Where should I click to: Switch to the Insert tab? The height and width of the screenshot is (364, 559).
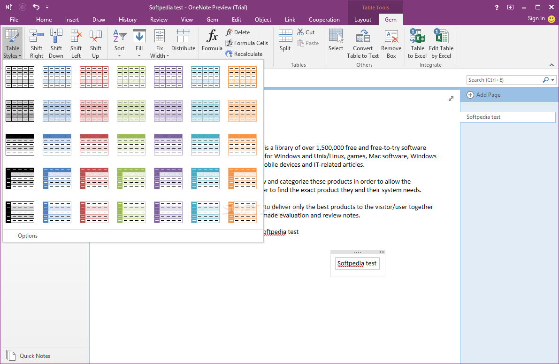[72, 20]
